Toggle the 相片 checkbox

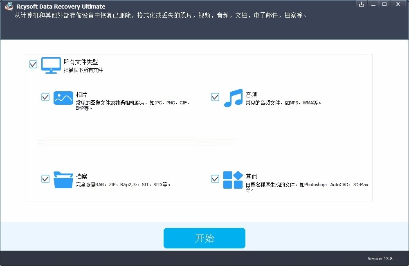45,97
